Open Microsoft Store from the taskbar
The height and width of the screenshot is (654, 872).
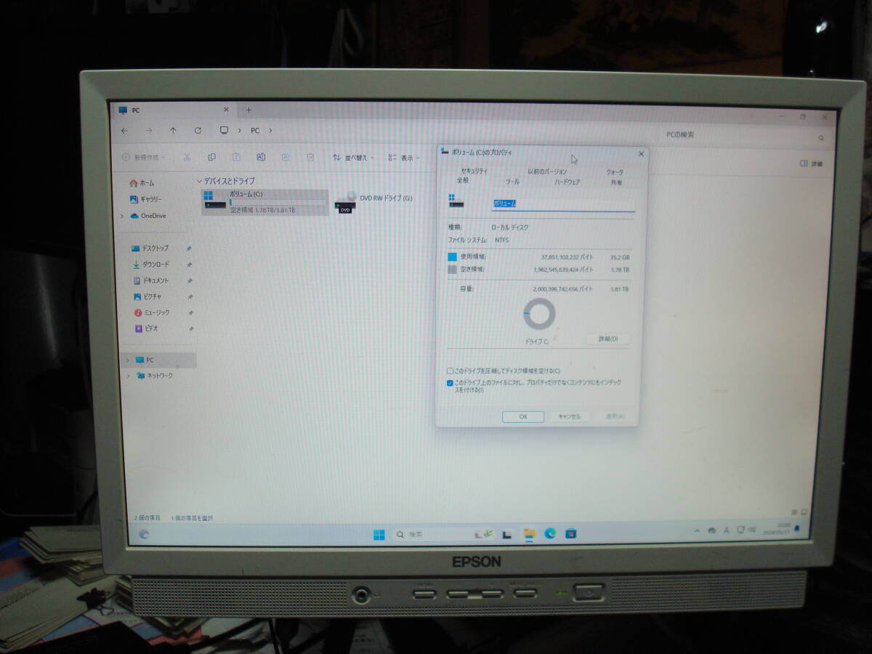click(x=571, y=534)
